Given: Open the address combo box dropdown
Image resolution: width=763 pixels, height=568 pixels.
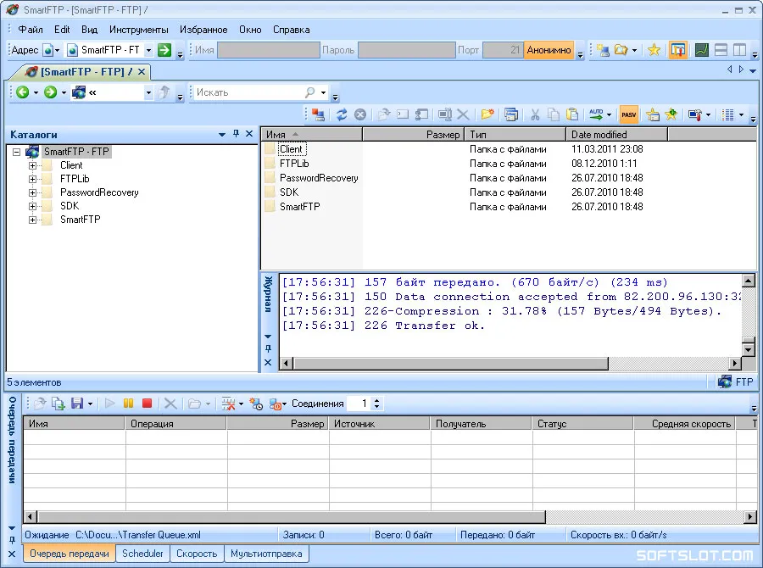Looking at the screenshot, I should [x=148, y=50].
